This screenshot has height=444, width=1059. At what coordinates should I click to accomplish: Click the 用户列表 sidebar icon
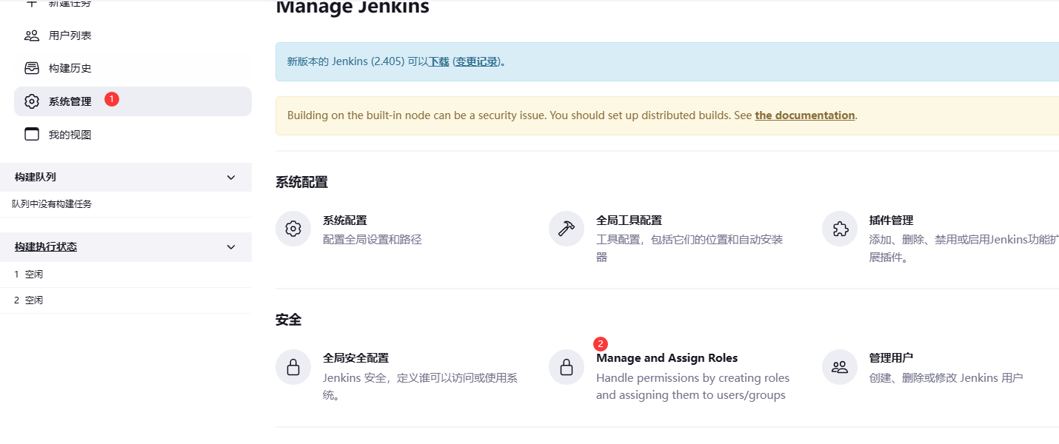[x=32, y=36]
